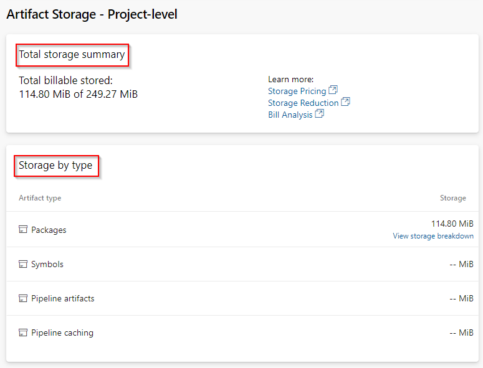The width and height of the screenshot is (483, 368).
Task: Click the 114.80 MiB Packages storage value
Action: point(452,224)
